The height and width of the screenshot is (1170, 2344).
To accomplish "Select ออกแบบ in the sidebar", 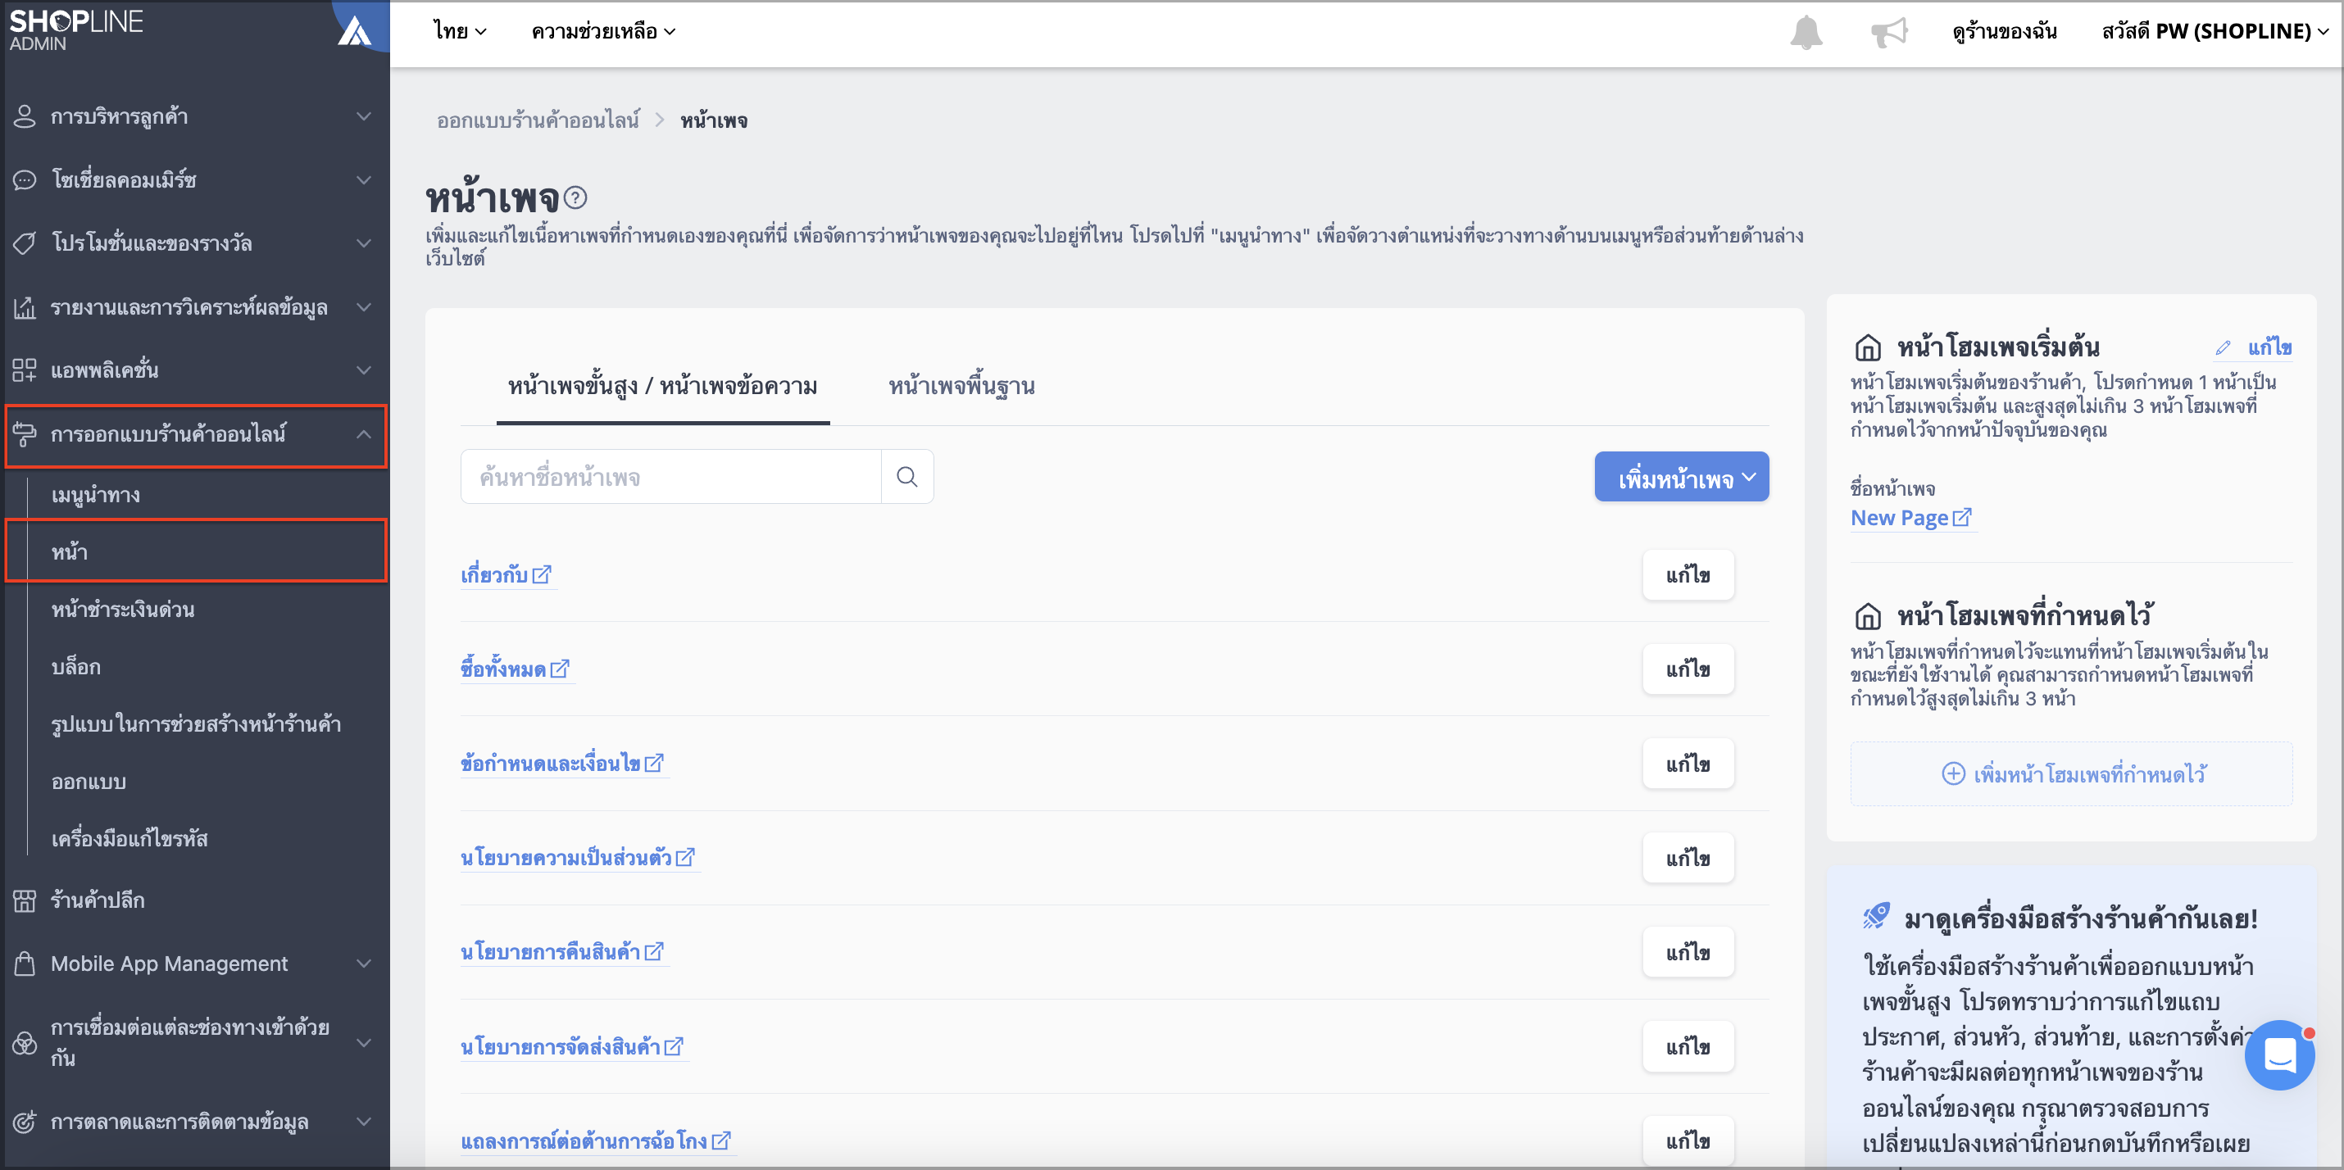I will 89,782.
